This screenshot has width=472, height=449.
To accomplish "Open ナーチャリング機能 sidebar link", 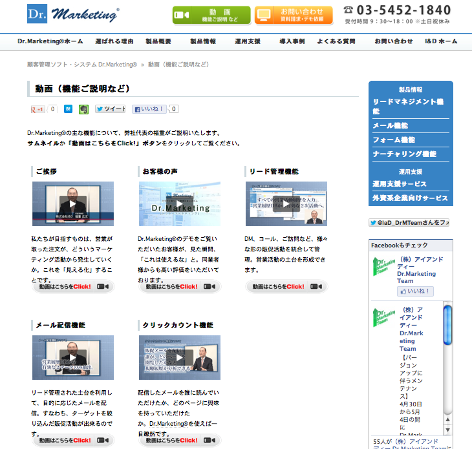I will [x=405, y=154].
